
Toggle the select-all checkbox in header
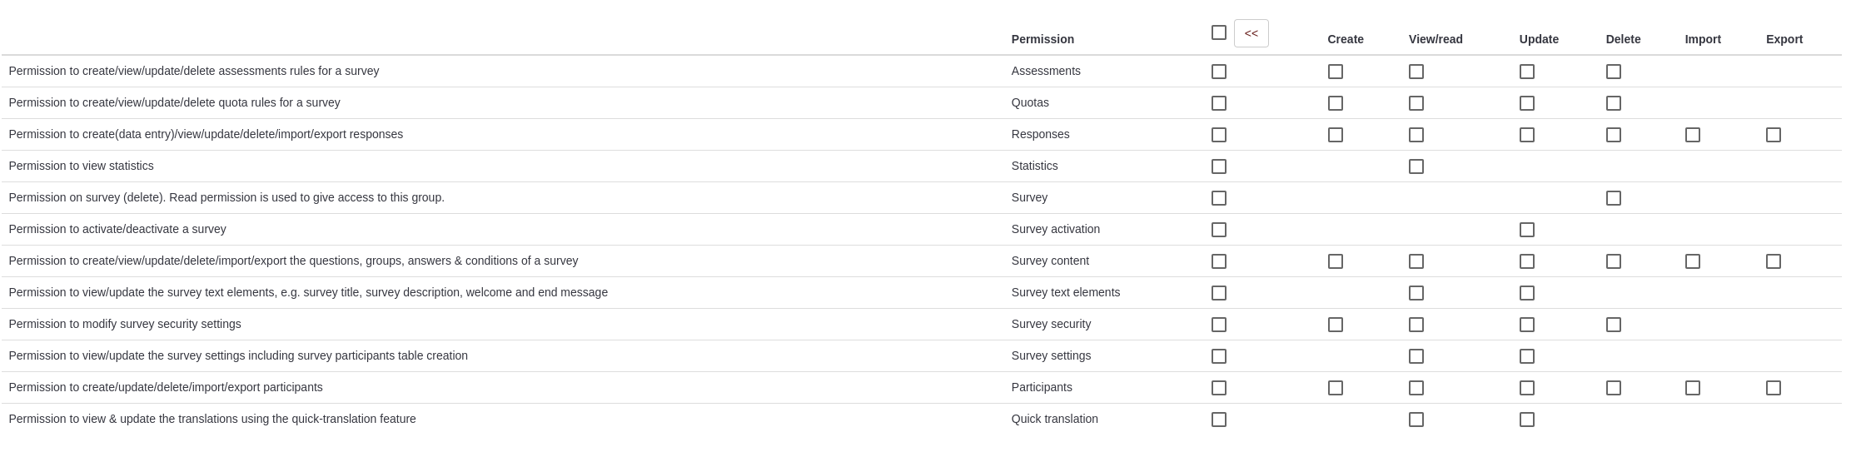pos(1218,32)
